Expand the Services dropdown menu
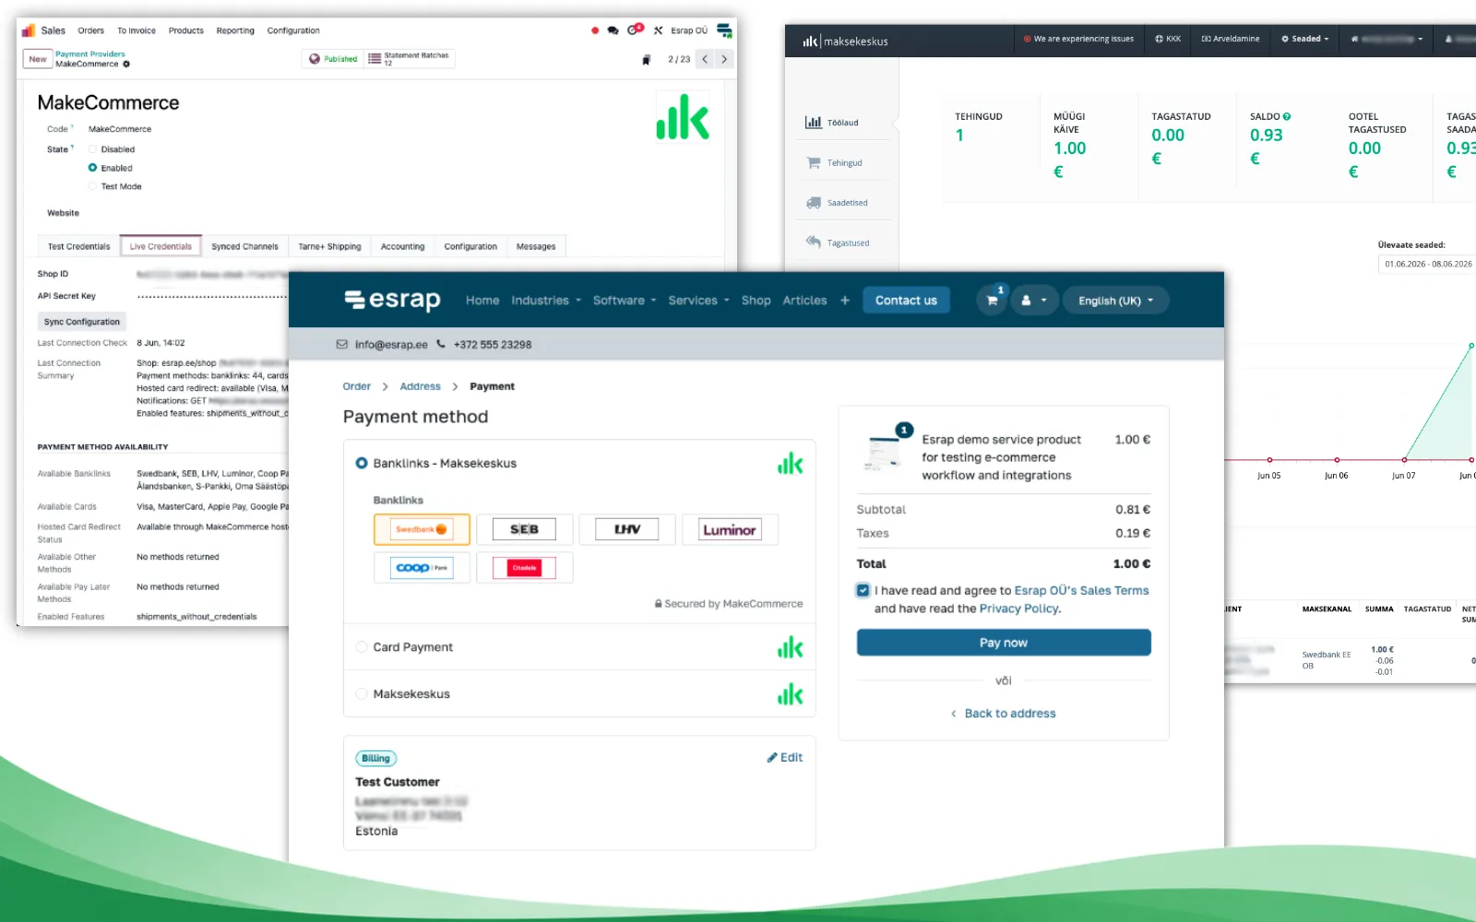 coord(698,301)
